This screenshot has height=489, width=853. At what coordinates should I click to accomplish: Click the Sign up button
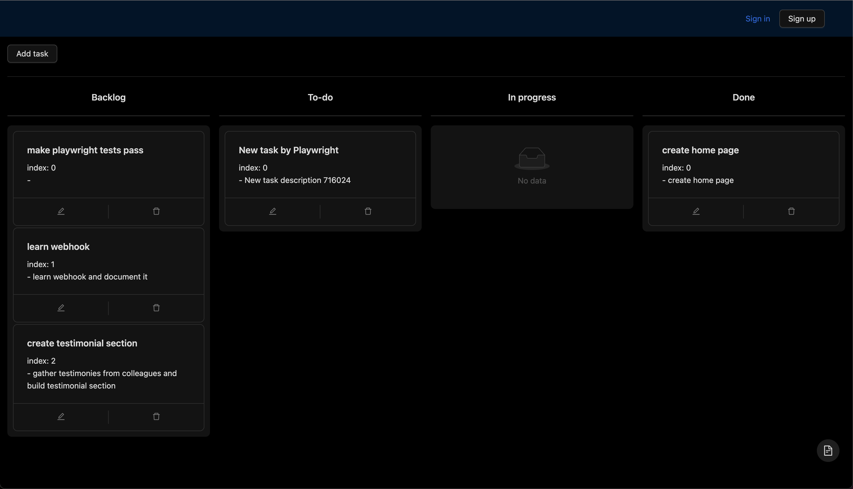(x=802, y=19)
